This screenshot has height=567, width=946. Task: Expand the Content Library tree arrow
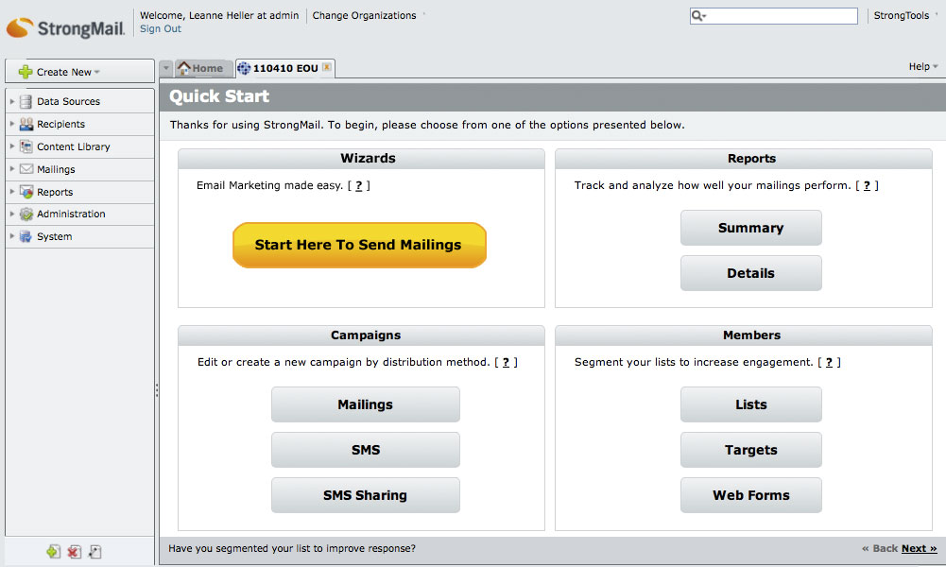[x=11, y=146]
